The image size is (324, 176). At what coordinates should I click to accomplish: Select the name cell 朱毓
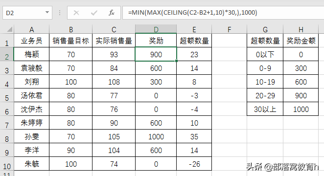pos(32,164)
